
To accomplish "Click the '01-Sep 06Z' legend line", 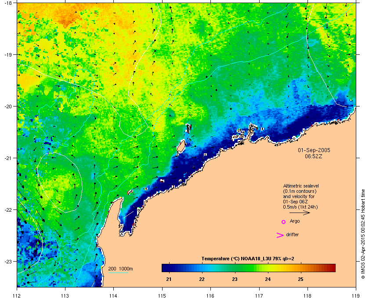I will 295,202.
